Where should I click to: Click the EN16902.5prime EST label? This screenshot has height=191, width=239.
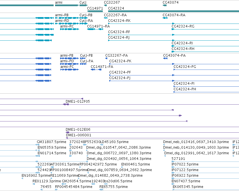click(36, 176)
